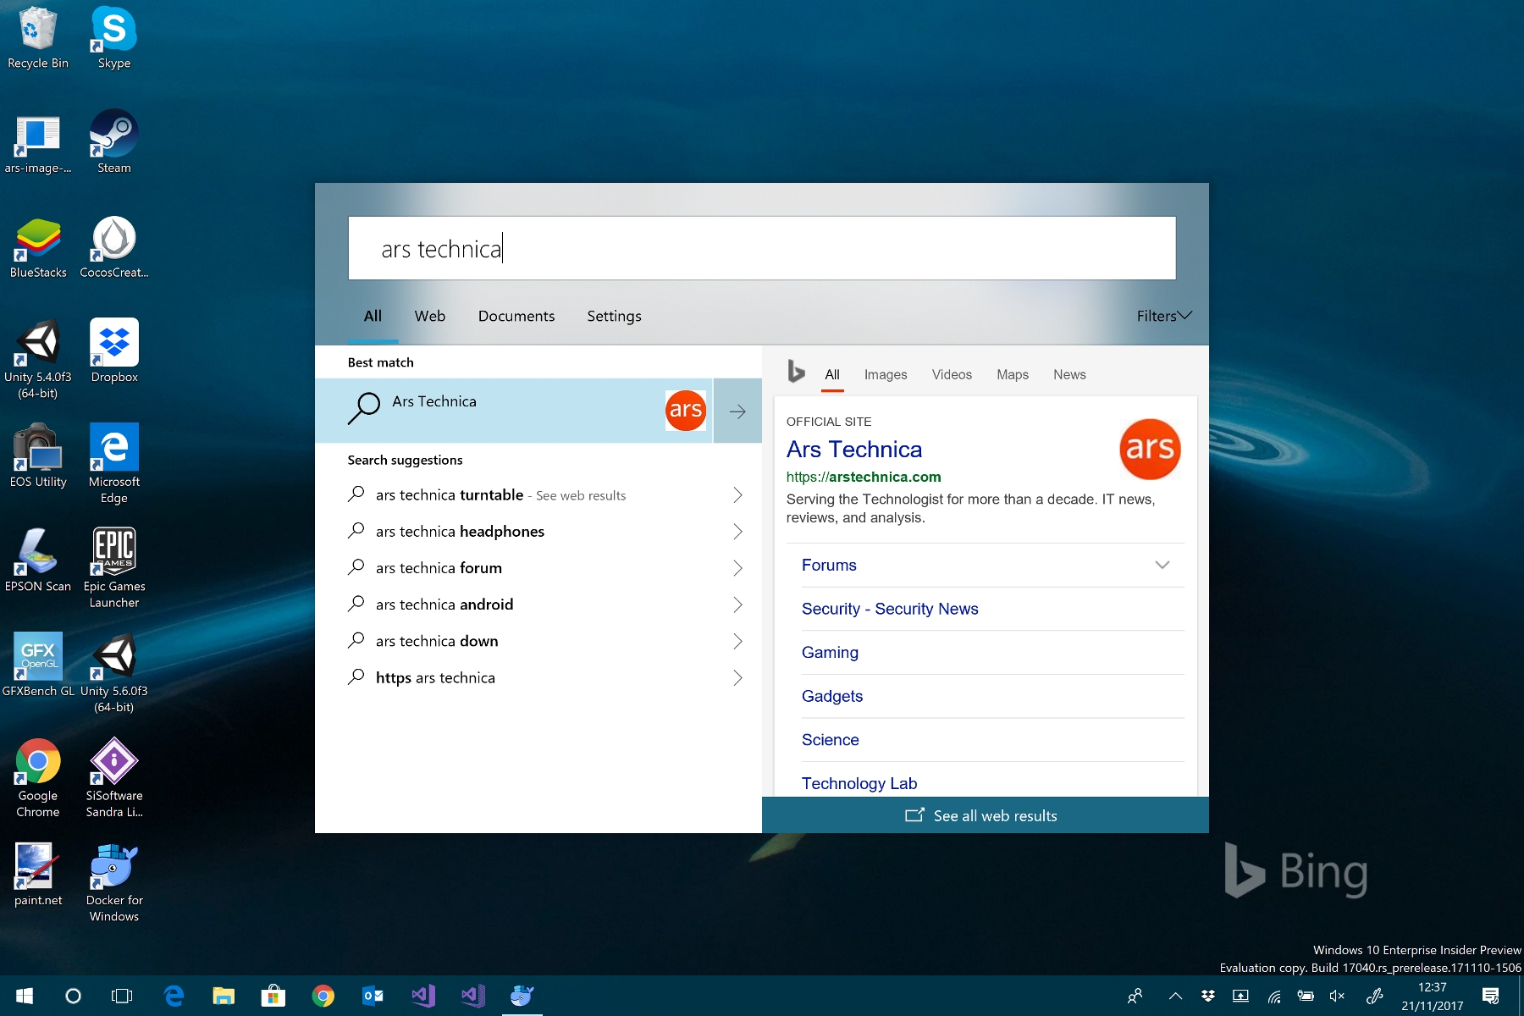This screenshot has width=1524, height=1016.
Task: Select the All tab under search box
Action: (x=373, y=316)
